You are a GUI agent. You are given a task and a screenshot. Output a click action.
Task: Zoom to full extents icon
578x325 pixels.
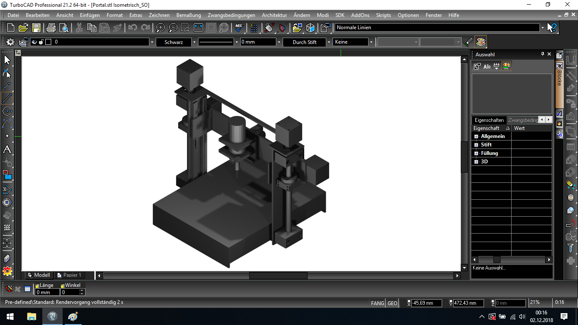coord(198,28)
